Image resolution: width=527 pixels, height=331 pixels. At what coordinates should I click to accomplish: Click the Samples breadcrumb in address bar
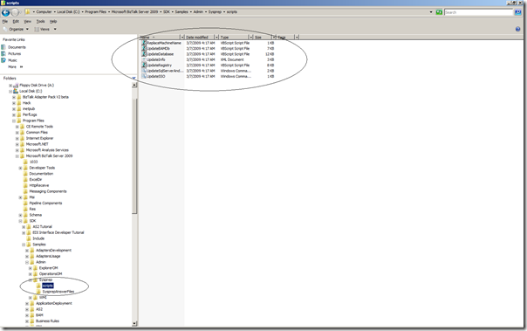coord(181,11)
